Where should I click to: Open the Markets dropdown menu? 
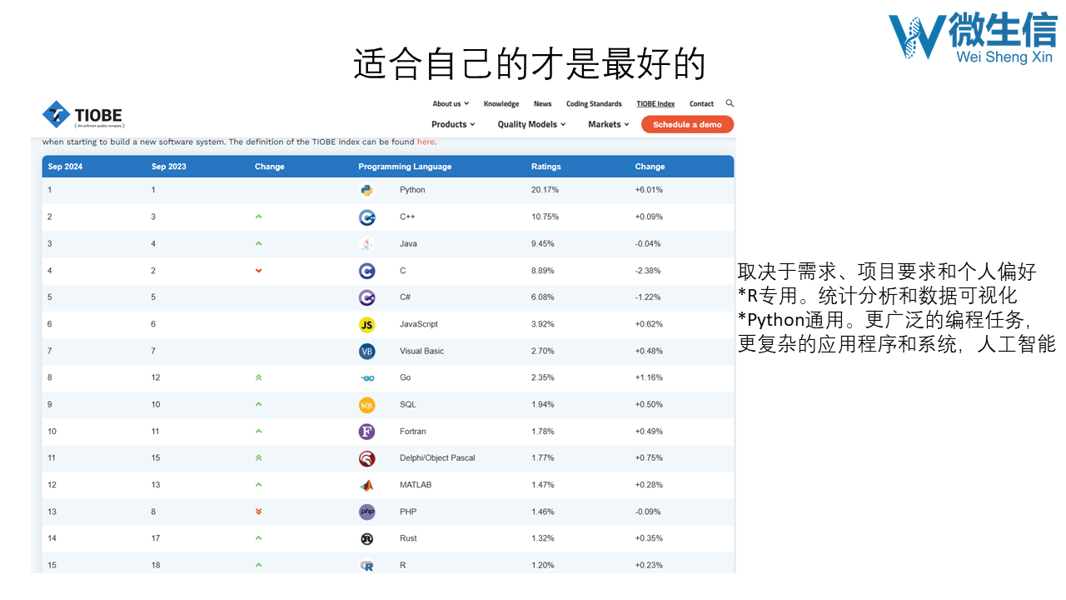(x=609, y=124)
